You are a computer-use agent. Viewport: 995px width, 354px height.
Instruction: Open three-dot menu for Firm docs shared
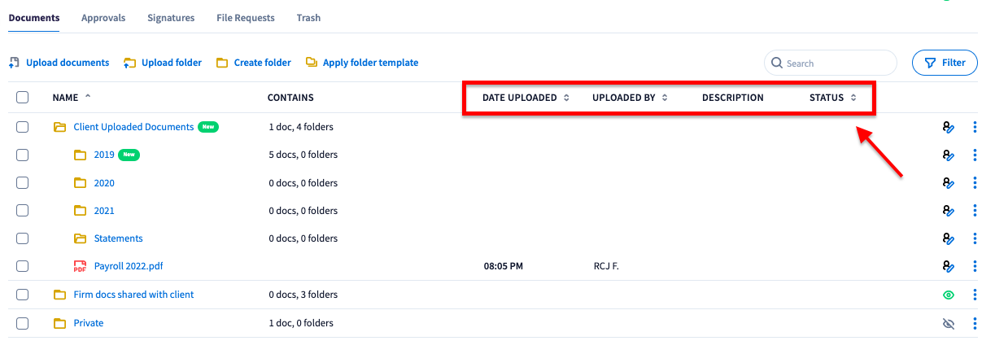975,295
